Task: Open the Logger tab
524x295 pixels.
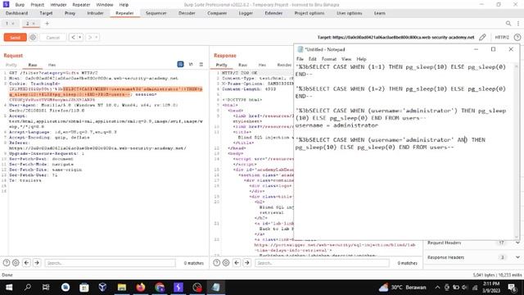Action: coord(246,13)
